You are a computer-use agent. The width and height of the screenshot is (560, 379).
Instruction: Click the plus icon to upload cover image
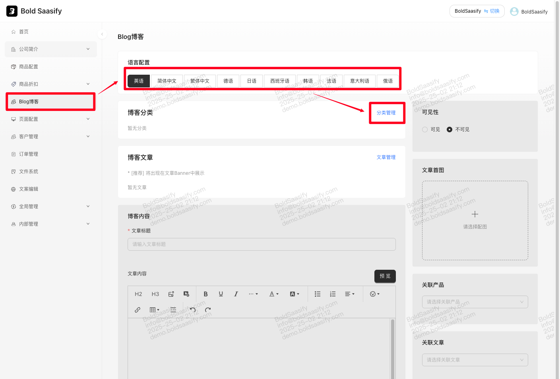[475, 214]
